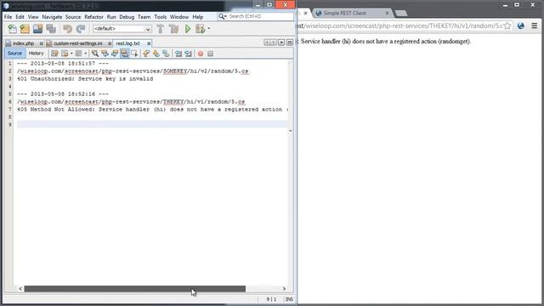Screen dimensions: 544x306
Task: Click the Forward navigation icon in editor toolbar
Action: 78,54
